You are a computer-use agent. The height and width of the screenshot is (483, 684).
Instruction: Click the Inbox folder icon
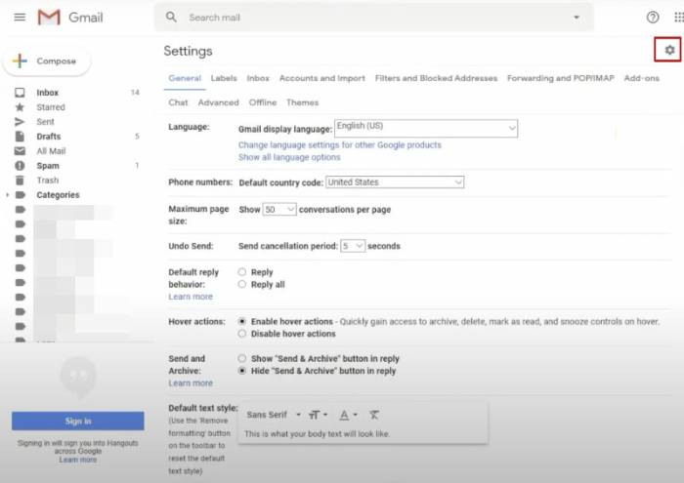[20, 93]
